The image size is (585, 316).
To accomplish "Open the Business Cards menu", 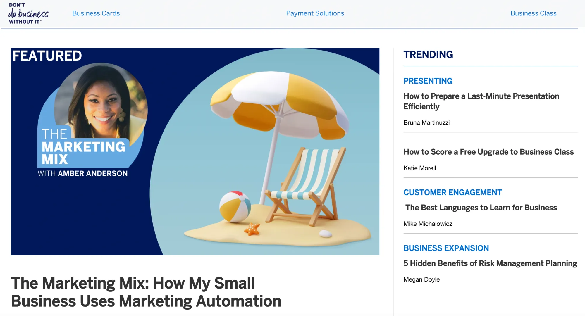I will tap(96, 13).
